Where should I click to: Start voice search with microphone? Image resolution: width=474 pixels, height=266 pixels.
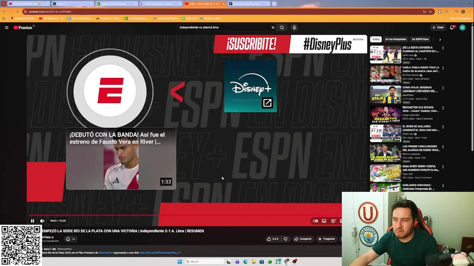[x=294, y=27]
